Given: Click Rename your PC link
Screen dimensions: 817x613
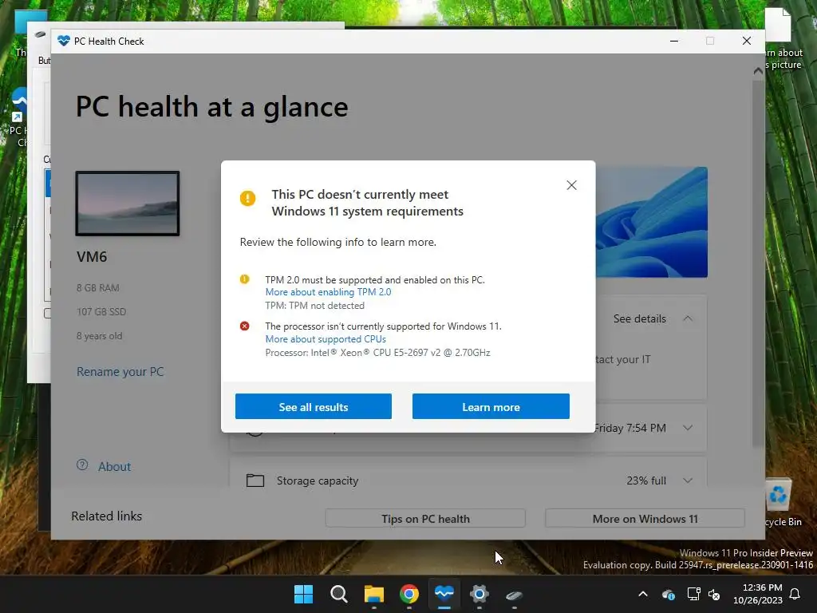Looking at the screenshot, I should (x=120, y=372).
